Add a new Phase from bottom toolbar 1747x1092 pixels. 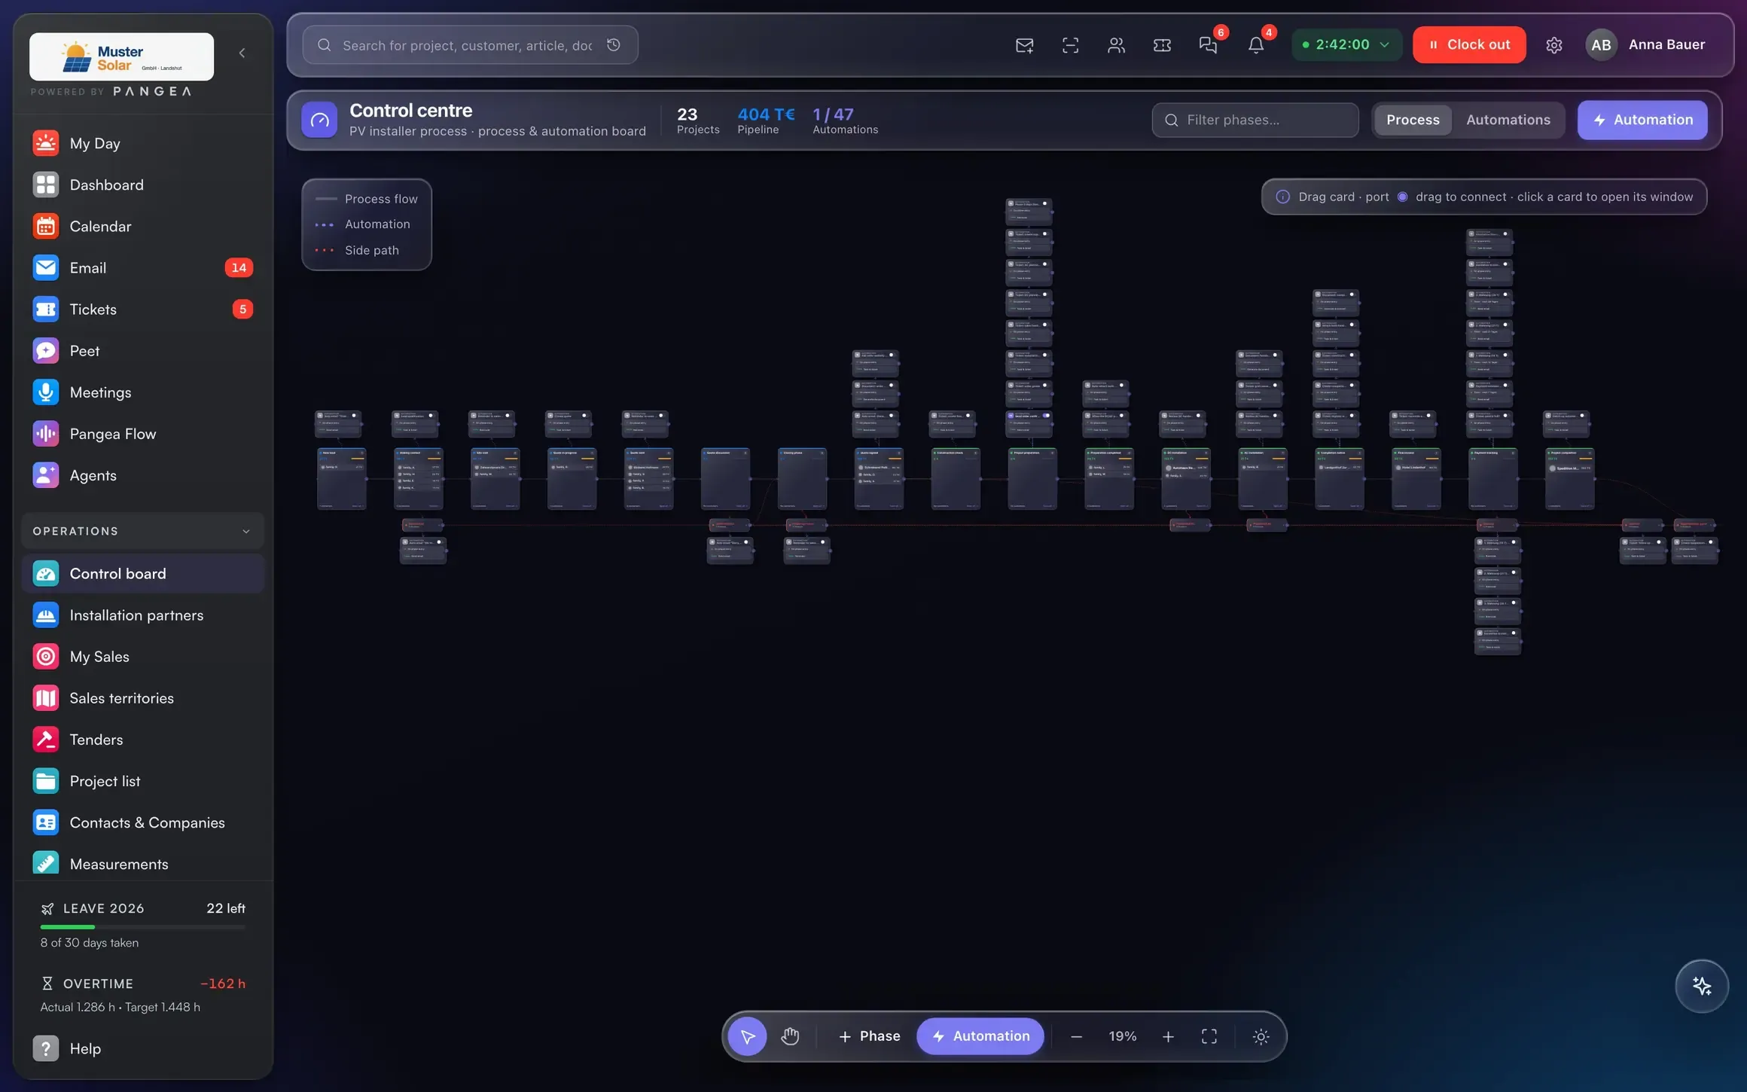pos(869,1036)
